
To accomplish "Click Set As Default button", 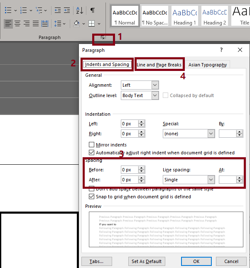I will 147,261.
